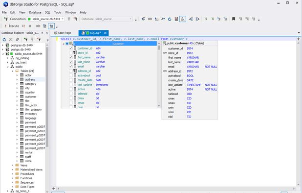Check the address_id column checkbox

point(71,71)
